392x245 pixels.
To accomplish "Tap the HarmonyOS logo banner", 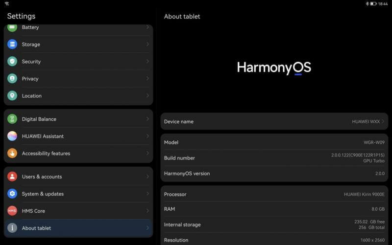I will point(274,67).
